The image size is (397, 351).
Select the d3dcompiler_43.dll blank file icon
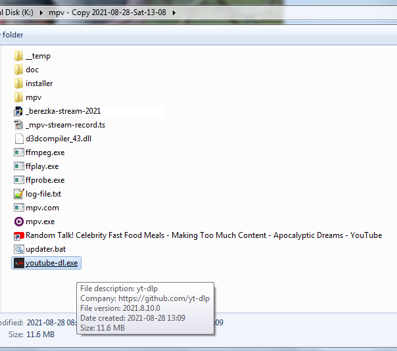click(x=19, y=139)
